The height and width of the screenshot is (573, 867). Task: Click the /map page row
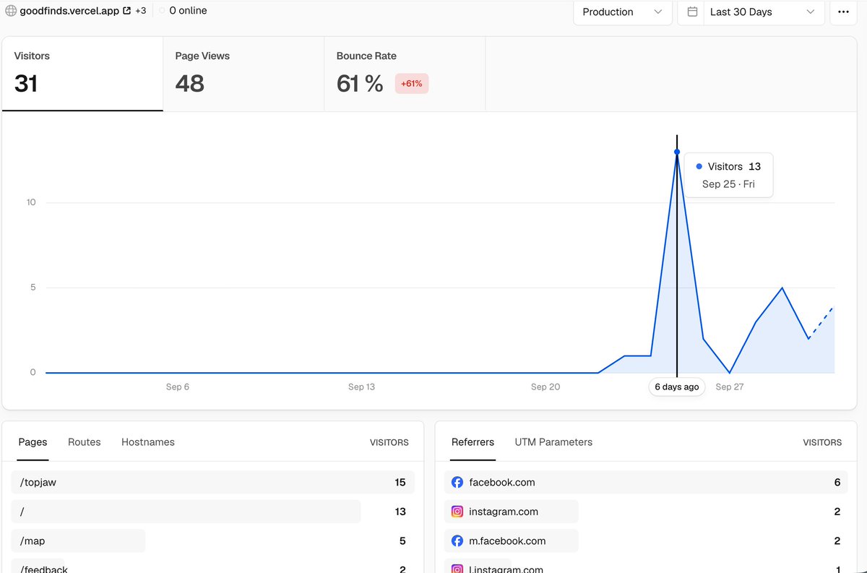[x=212, y=540]
